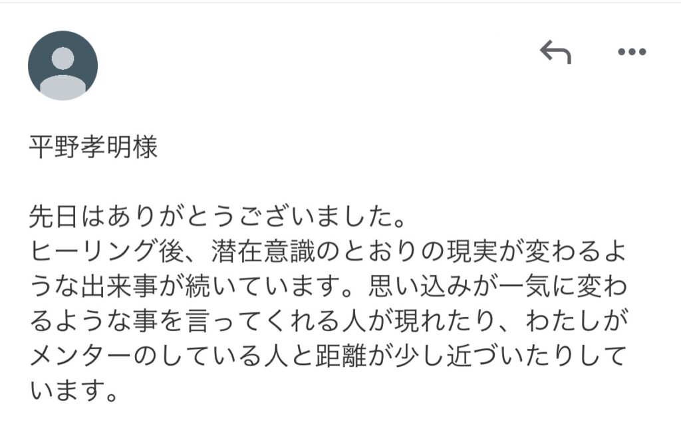
Task: Click the final line います。
Action: (x=74, y=391)
